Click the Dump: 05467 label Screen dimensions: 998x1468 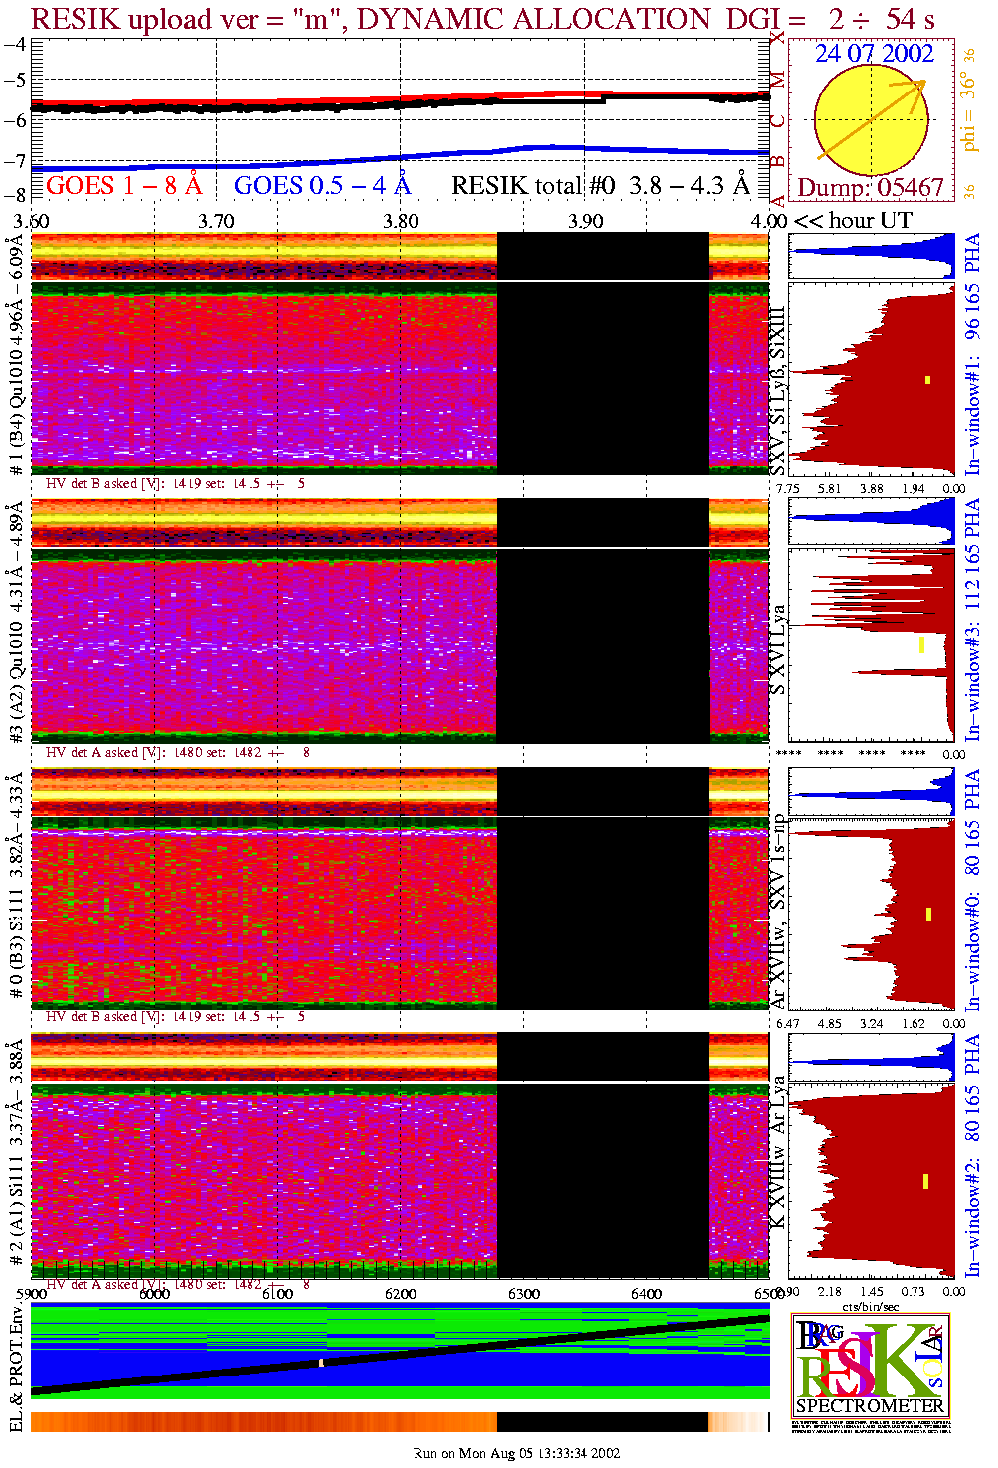pyautogui.click(x=870, y=188)
